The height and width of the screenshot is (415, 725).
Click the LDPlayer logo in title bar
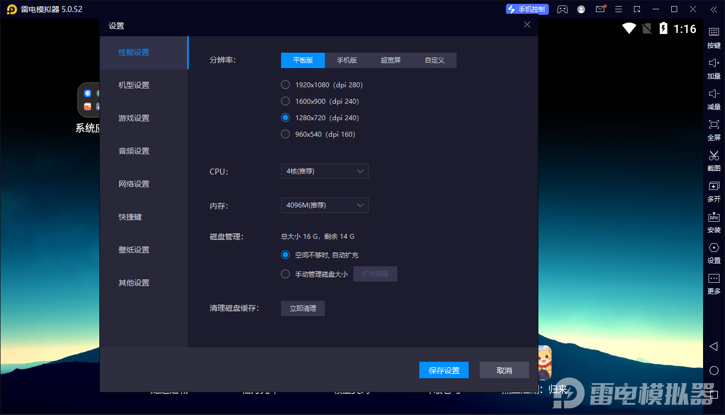tap(12, 9)
